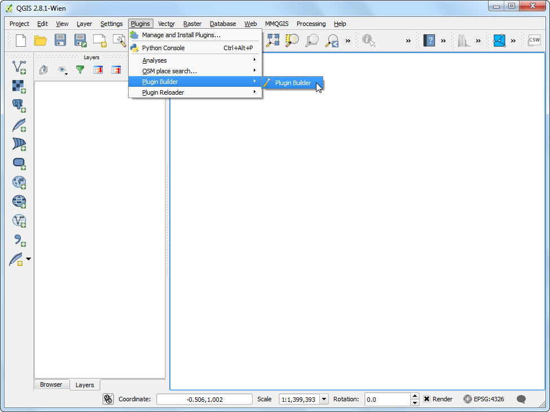
Task: Toggle extents and mouse position display
Action: pyautogui.click(x=108, y=399)
